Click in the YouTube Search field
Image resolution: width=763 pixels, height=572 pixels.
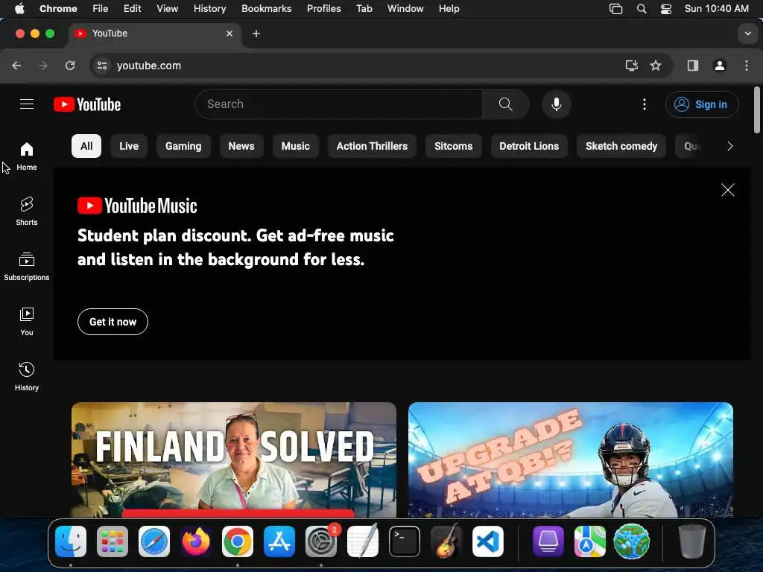[339, 104]
